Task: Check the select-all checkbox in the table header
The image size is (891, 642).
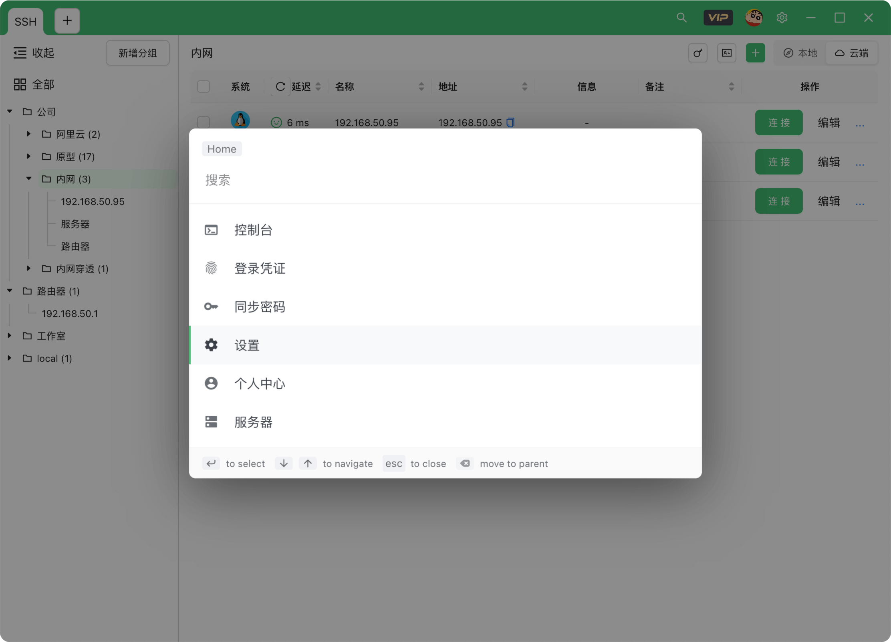Action: pyautogui.click(x=203, y=86)
